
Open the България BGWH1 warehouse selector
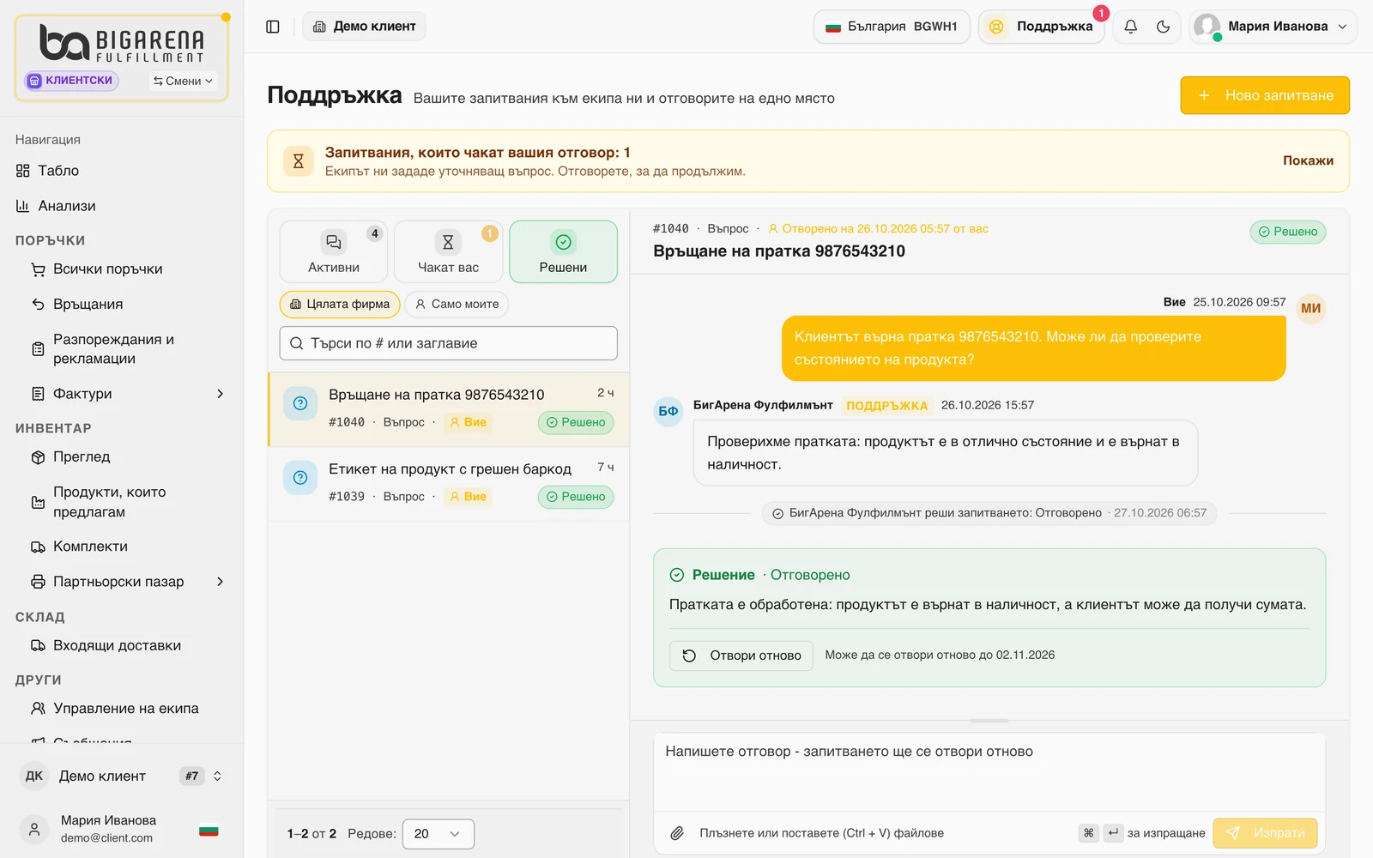click(891, 27)
